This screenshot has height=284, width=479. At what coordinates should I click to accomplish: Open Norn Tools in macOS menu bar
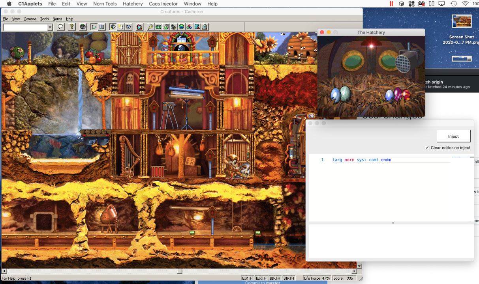(x=105, y=4)
